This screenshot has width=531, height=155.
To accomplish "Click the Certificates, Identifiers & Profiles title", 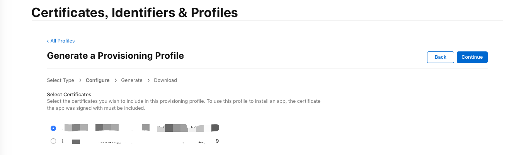I will tap(134, 12).
